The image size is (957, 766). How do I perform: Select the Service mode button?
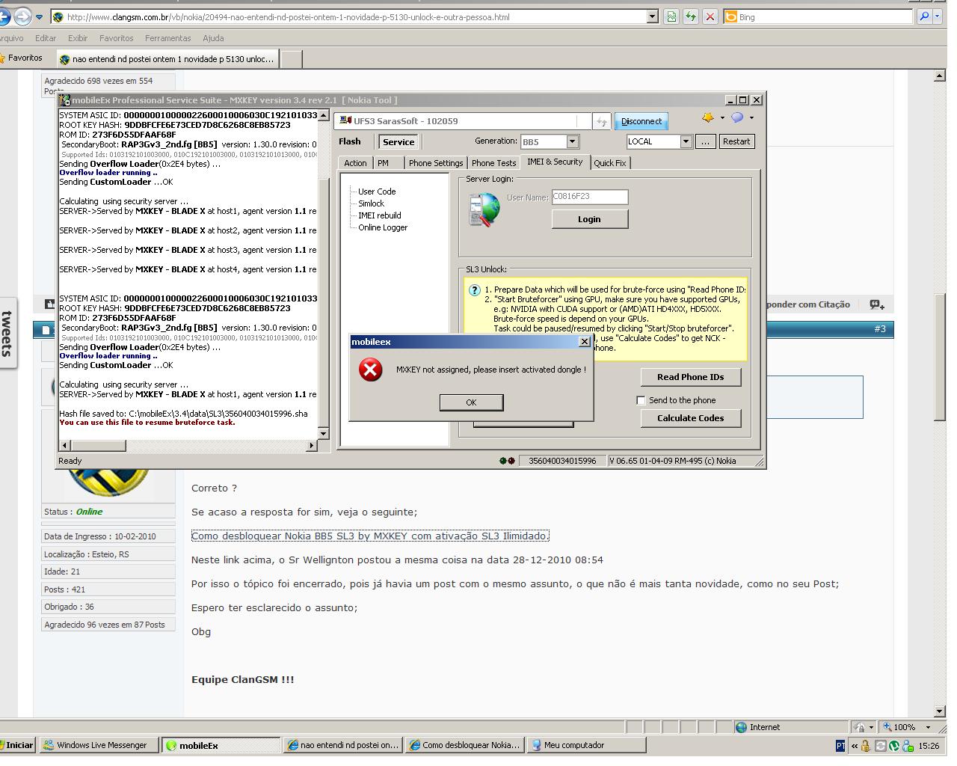[399, 142]
